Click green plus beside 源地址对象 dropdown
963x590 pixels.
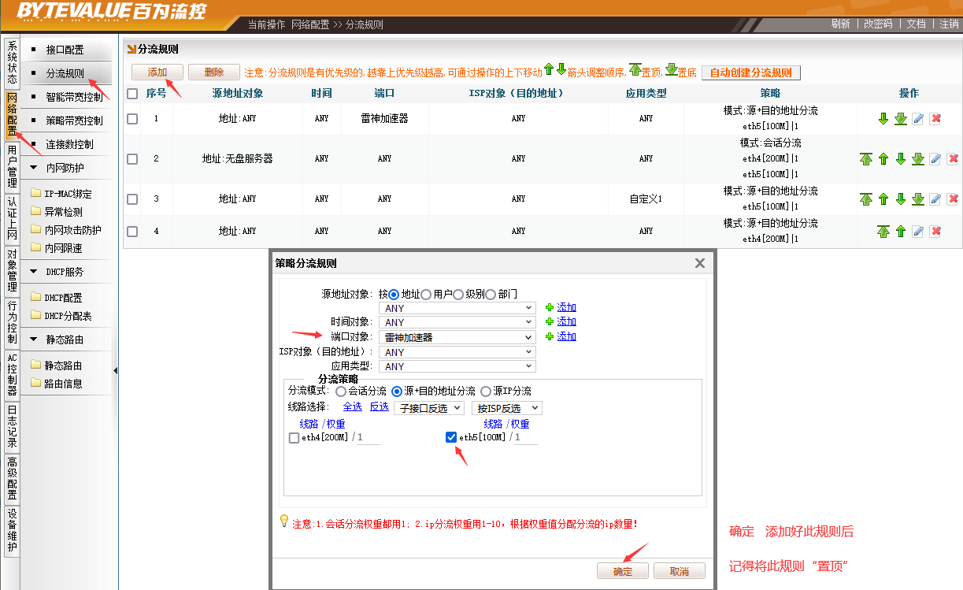pos(550,307)
